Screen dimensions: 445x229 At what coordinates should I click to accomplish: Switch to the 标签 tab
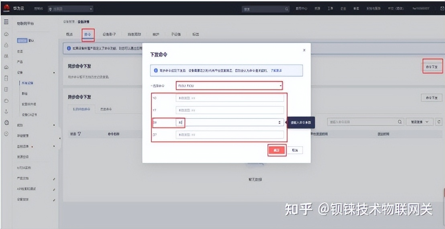click(196, 34)
